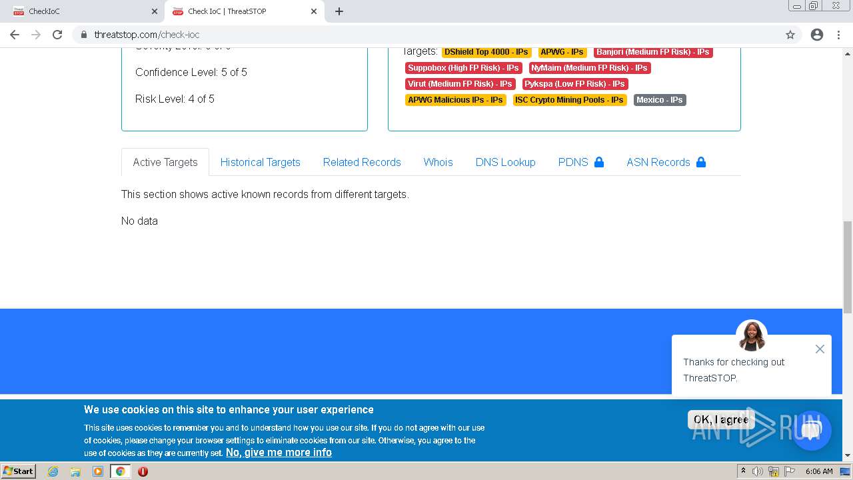Bookmark page with the star icon
This screenshot has width=853, height=480.
(x=790, y=35)
